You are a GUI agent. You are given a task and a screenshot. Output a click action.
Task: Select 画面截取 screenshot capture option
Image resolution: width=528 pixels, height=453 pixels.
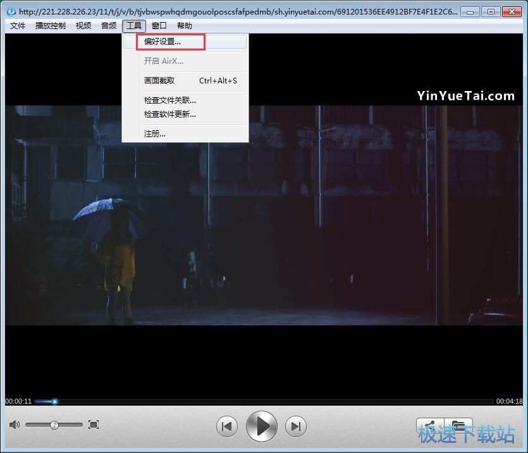[x=185, y=81]
